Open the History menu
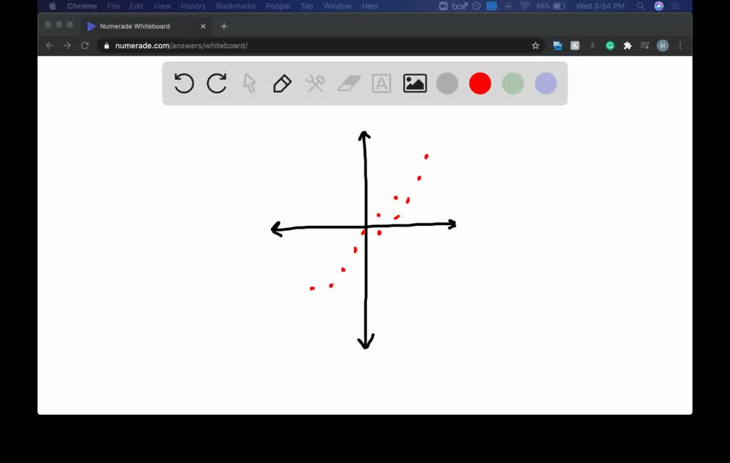The height and width of the screenshot is (463, 730). click(192, 6)
